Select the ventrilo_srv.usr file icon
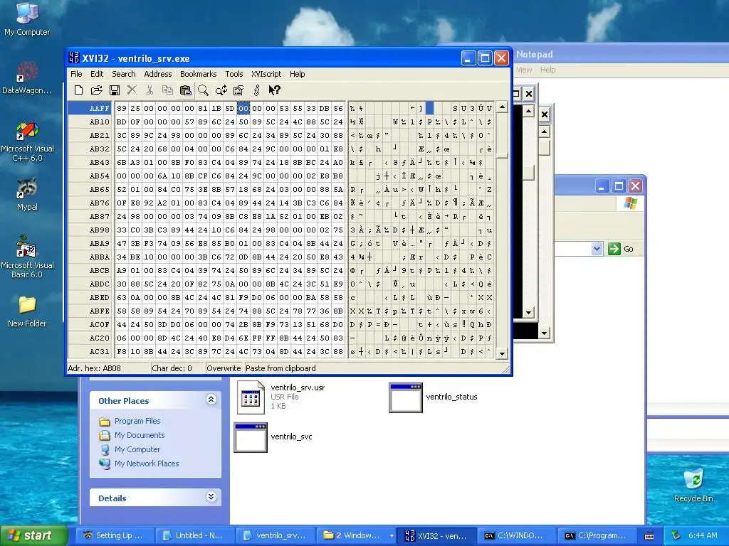The image size is (729, 546). tap(251, 397)
